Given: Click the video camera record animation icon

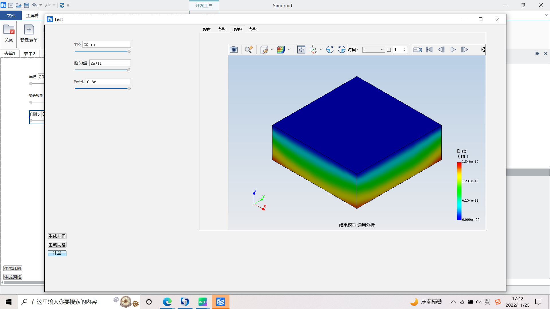Looking at the screenshot, I should coord(418,50).
